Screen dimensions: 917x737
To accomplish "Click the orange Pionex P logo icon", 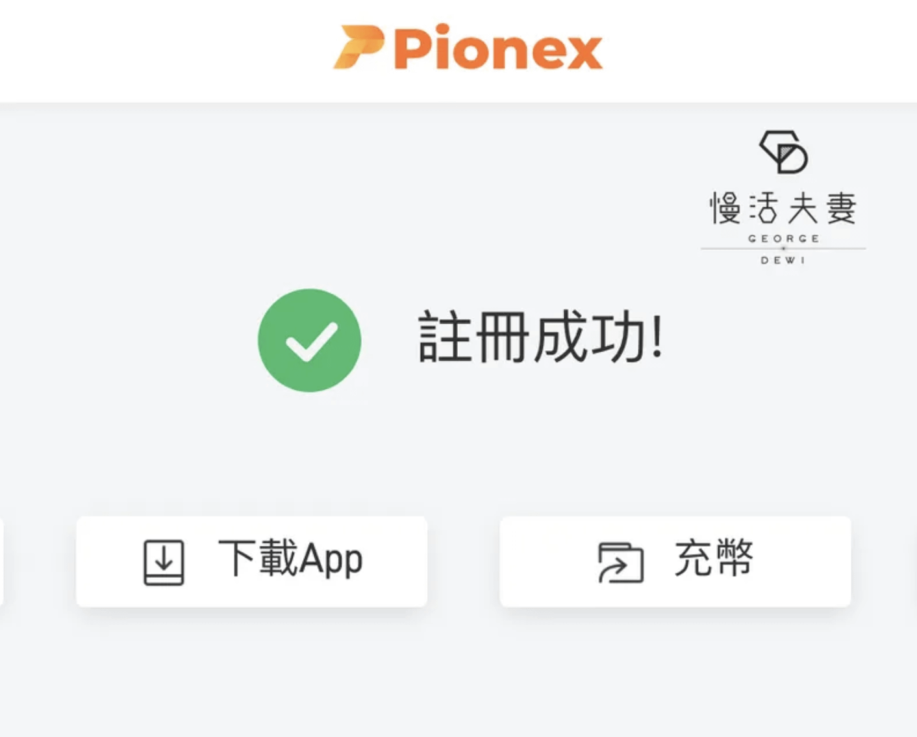I will click(x=358, y=47).
